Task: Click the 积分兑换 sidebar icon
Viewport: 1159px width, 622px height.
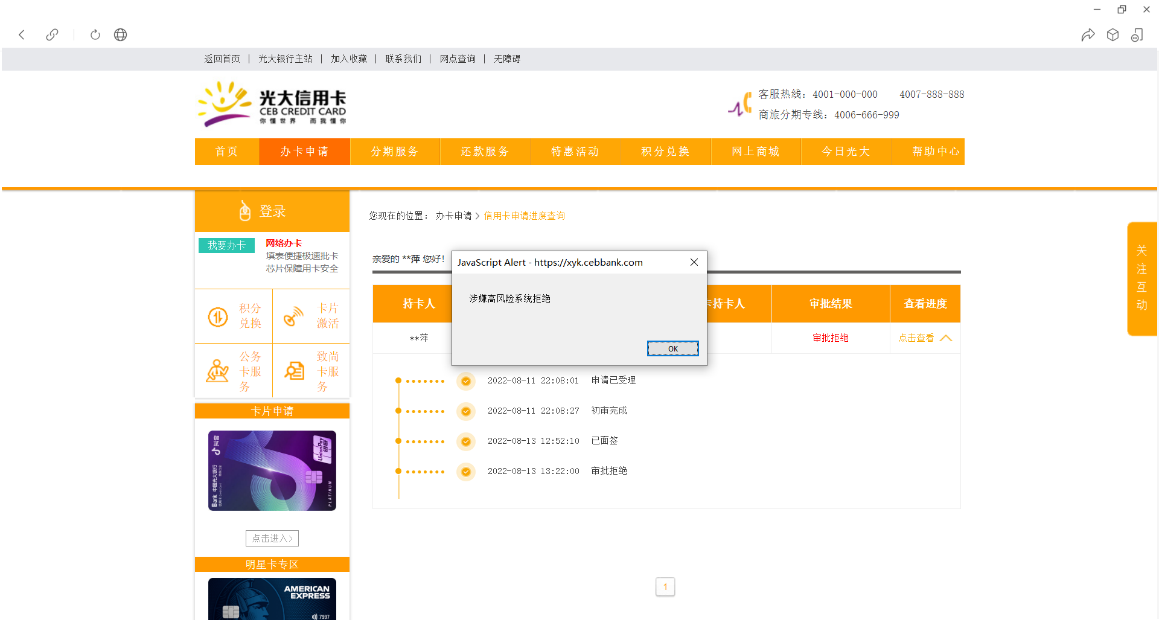Action: pyautogui.click(x=218, y=316)
